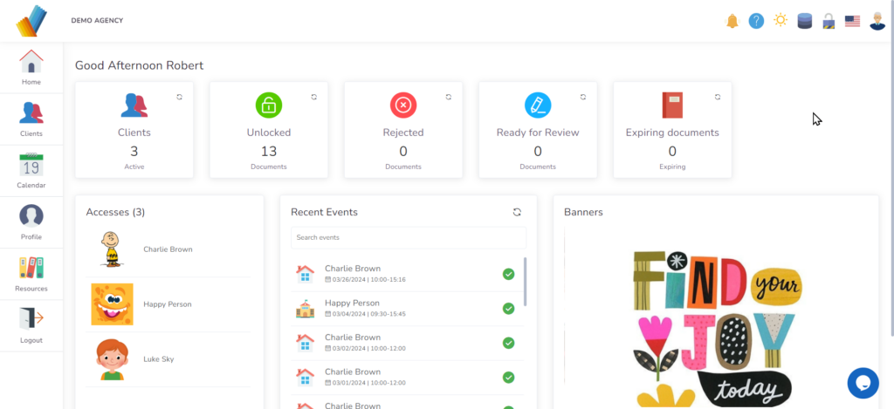Click green check on 03/26/2024 Charlie Brown event
Screen dimensions: 894x409
point(508,274)
